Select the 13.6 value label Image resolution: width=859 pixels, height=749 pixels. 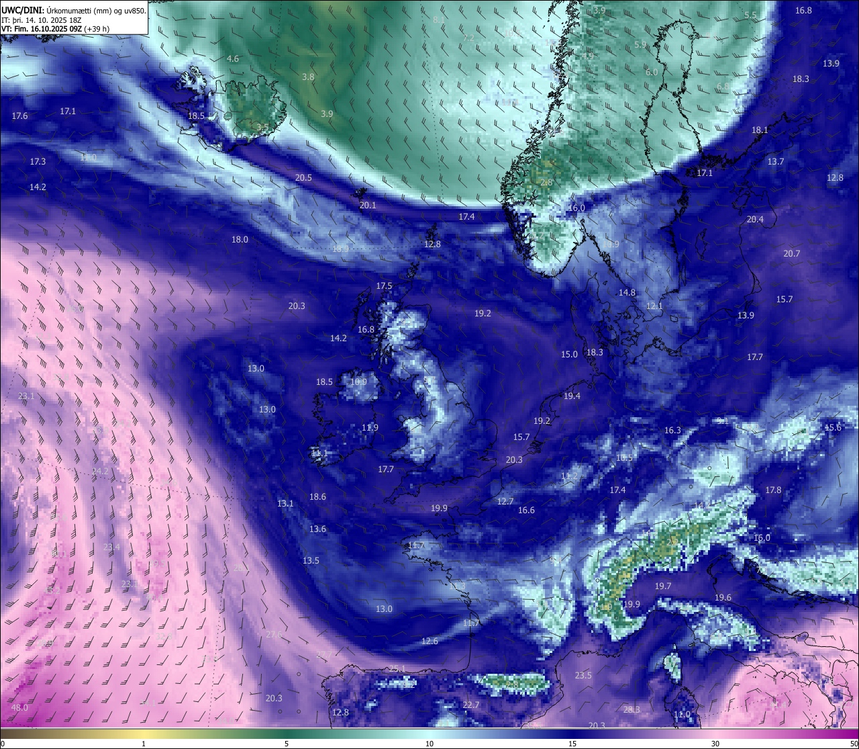pyautogui.click(x=317, y=529)
